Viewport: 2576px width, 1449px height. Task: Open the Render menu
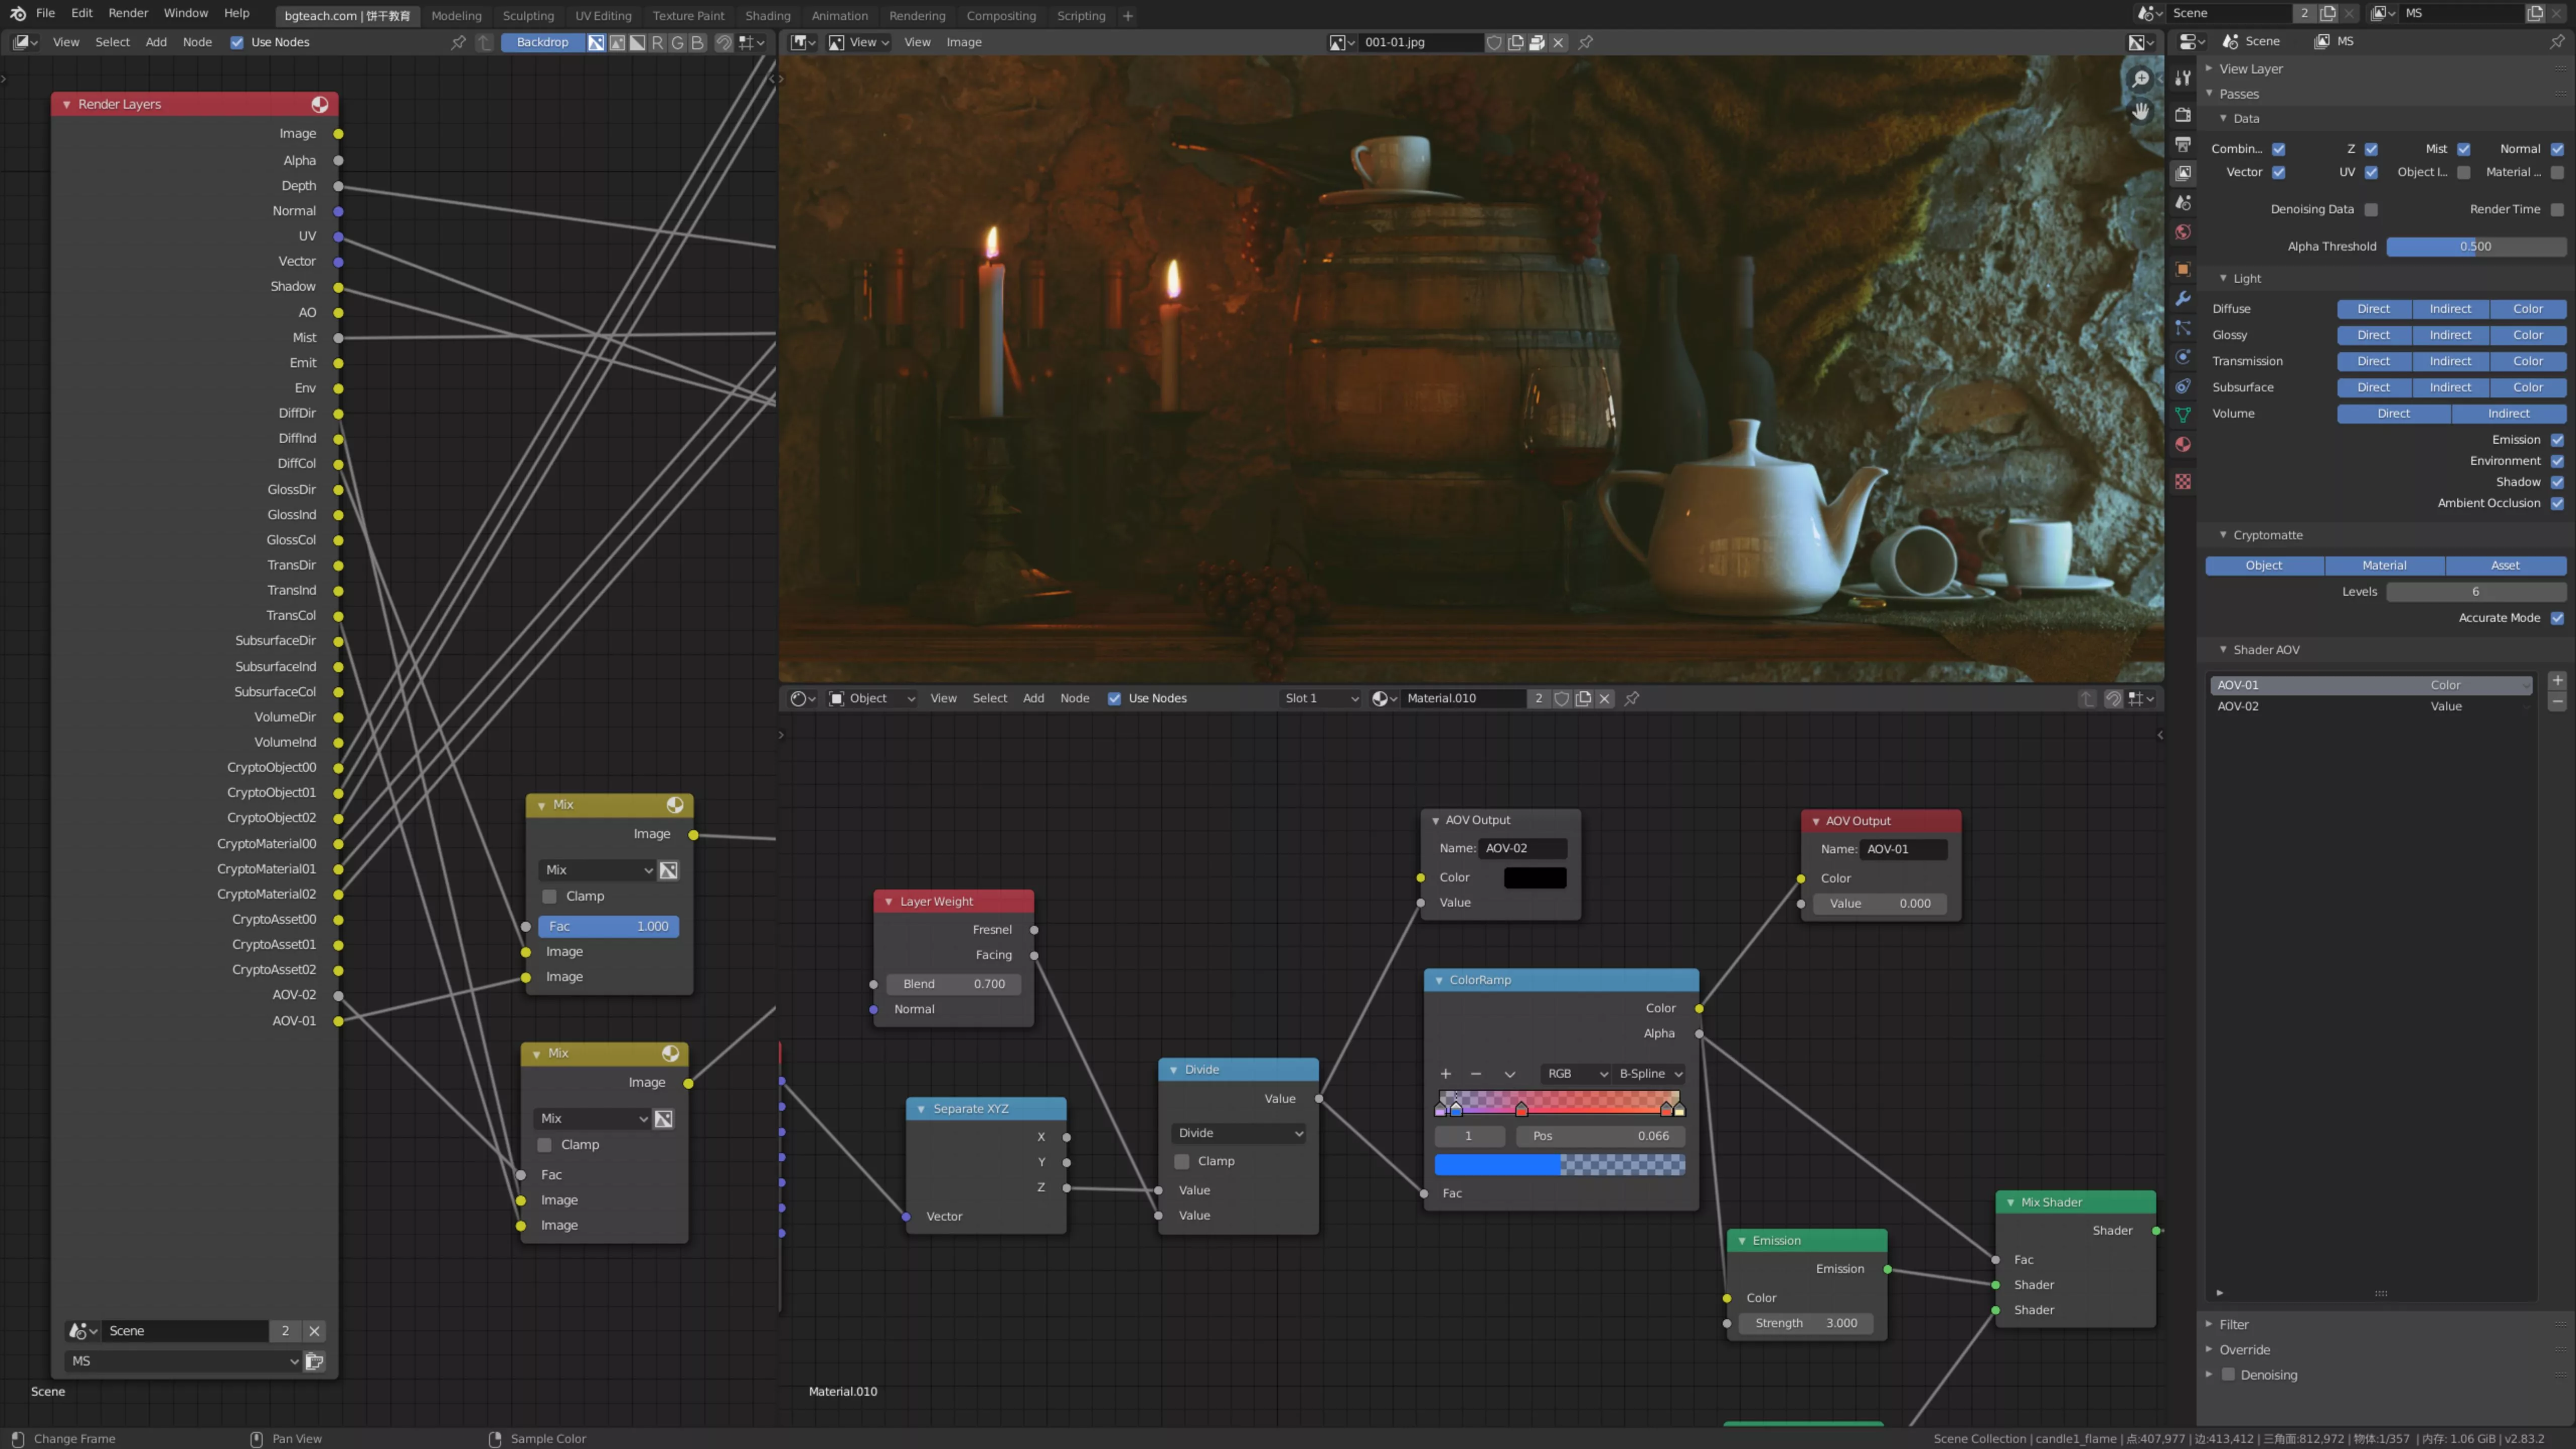[128, 13]
